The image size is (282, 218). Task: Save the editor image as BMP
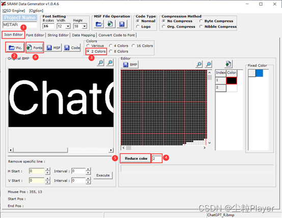point(130,65)
